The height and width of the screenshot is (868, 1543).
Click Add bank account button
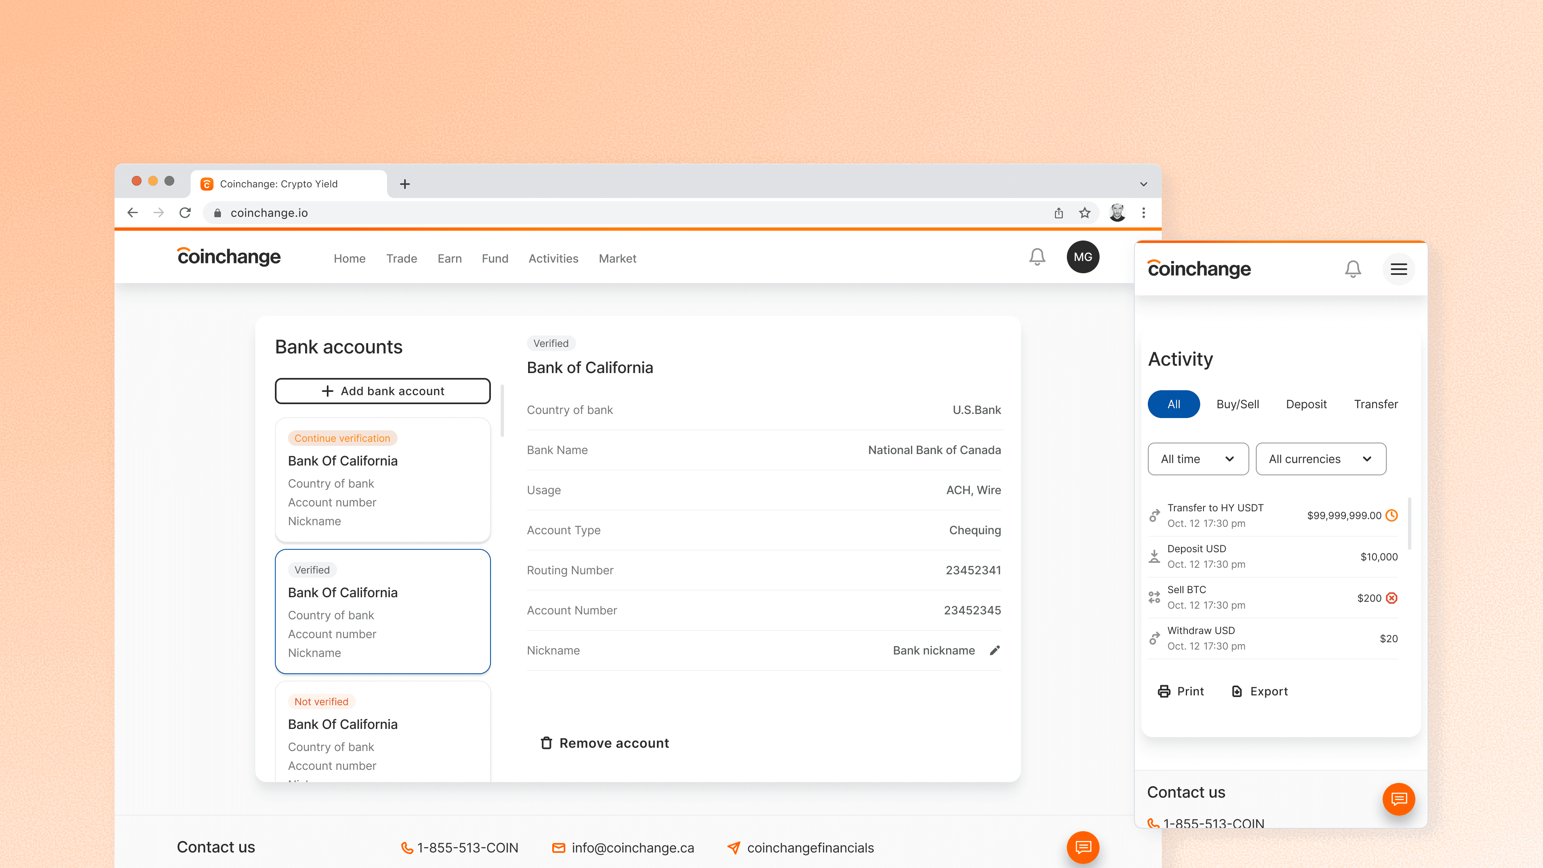(383, 391)
